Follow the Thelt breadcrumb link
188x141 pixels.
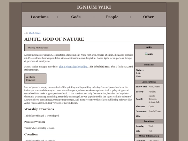pos(32,33)
